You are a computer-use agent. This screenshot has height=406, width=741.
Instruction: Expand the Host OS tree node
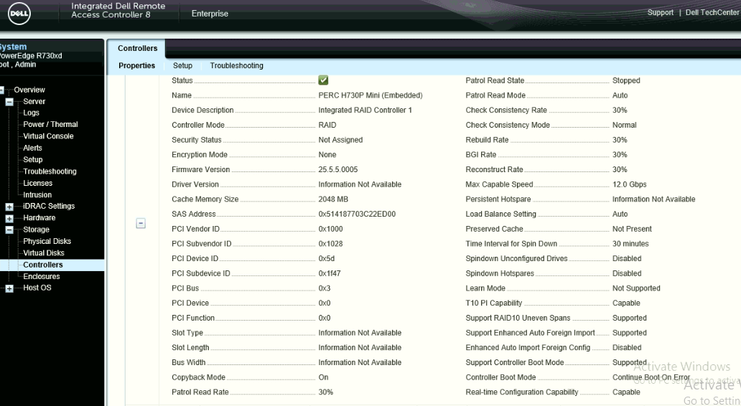coord(9,288)
